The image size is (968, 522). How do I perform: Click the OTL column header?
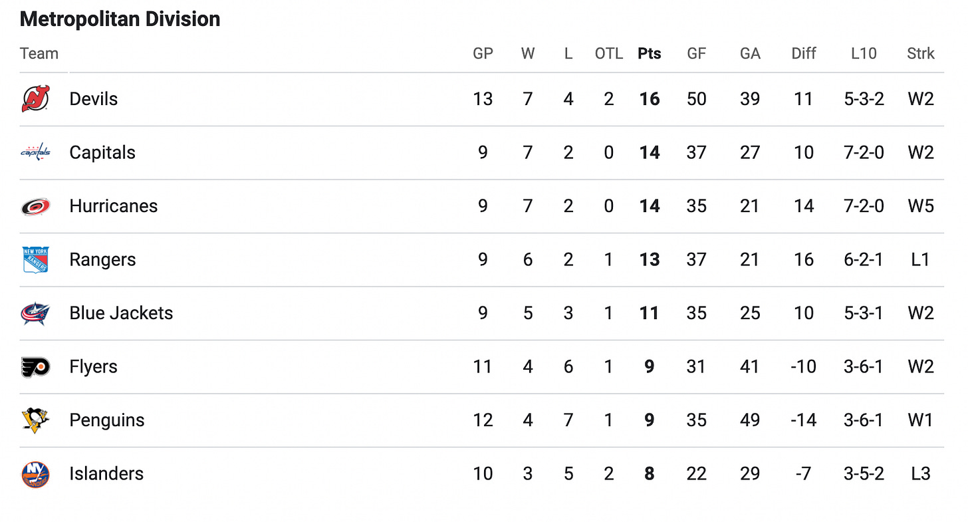coord(609,54)
